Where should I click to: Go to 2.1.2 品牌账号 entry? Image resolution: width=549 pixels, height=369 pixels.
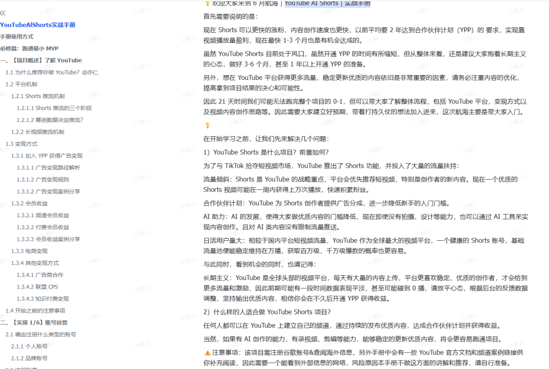(29, 358)
